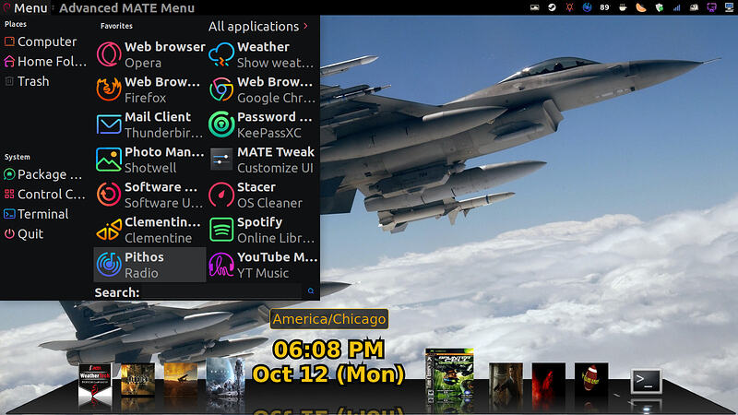The image size is (738, 415).
Task: Click the 06:08 PM clock text
Action: point(328,350)
